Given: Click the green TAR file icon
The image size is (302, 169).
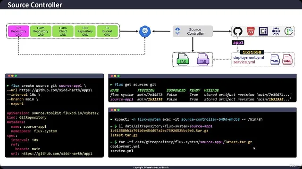Looking at the screenshot, I should pyautogui.click(x=183, y=60).
